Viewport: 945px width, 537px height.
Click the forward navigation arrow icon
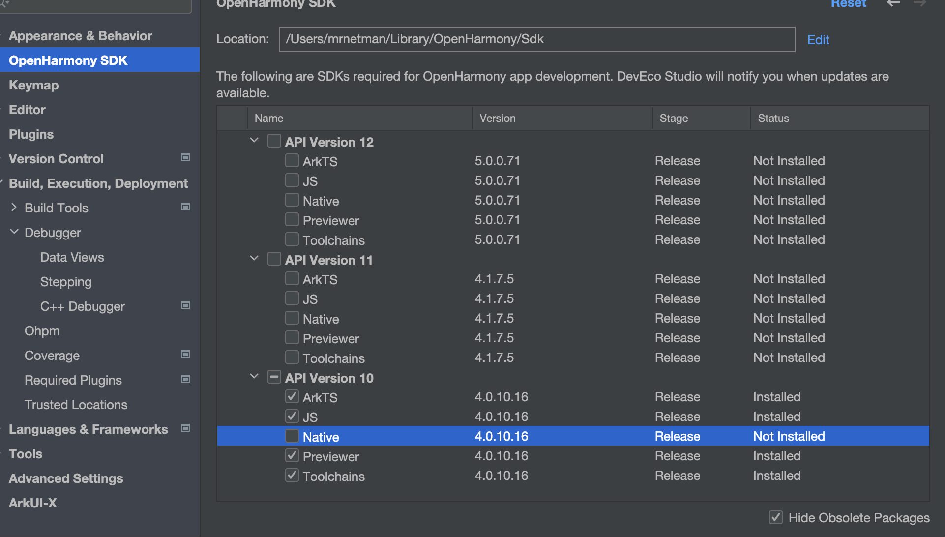(x=919, y=3)
